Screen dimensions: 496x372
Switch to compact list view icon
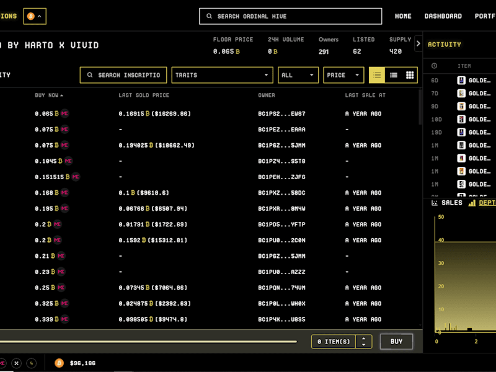[377, 75]
